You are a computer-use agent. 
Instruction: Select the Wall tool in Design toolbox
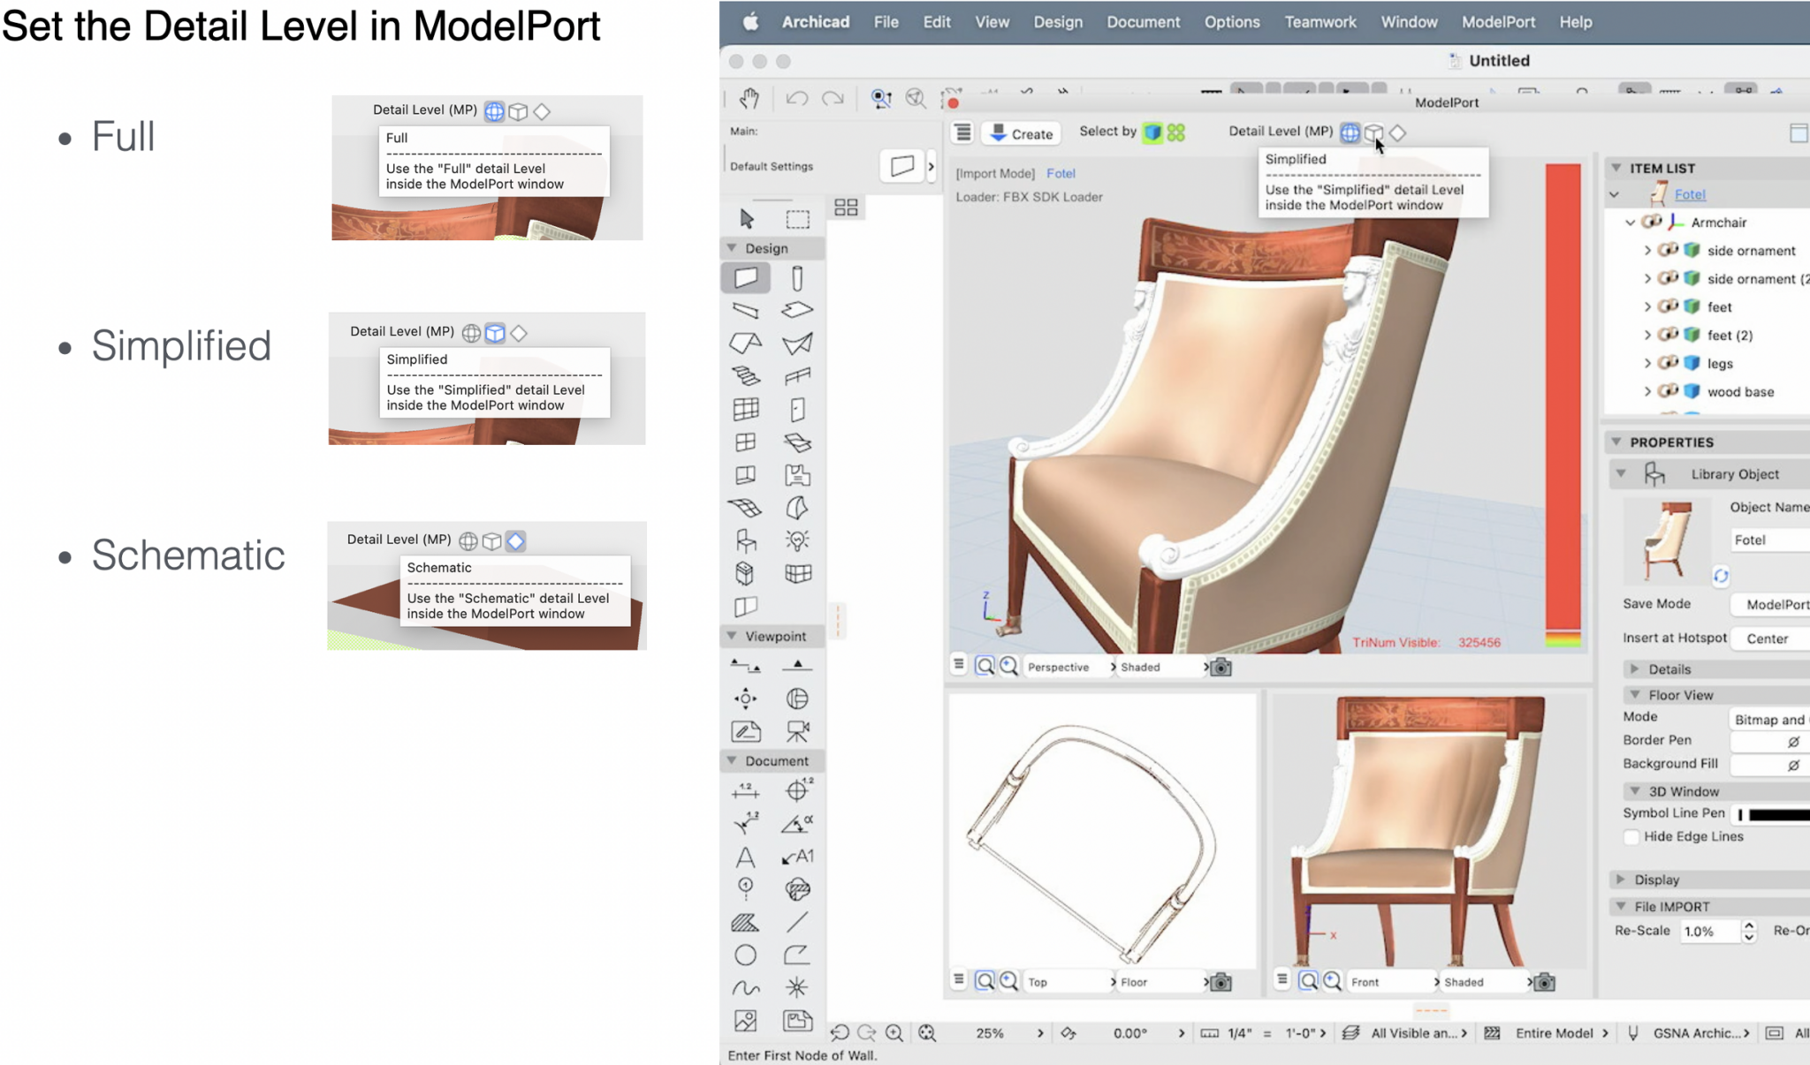tap(747, 276)
